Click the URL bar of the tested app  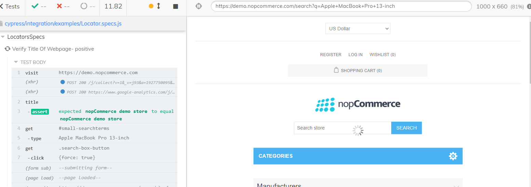click(x=341, y=6)
